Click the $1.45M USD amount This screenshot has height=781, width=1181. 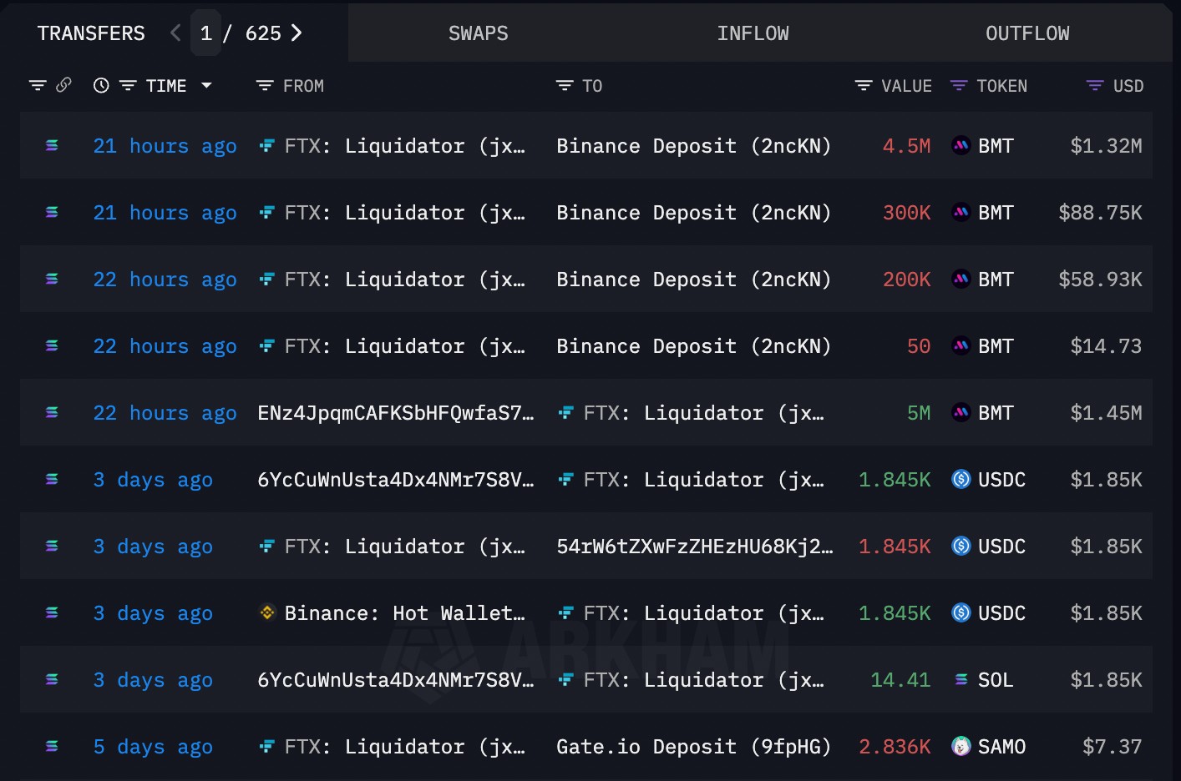coord(1106,413)
